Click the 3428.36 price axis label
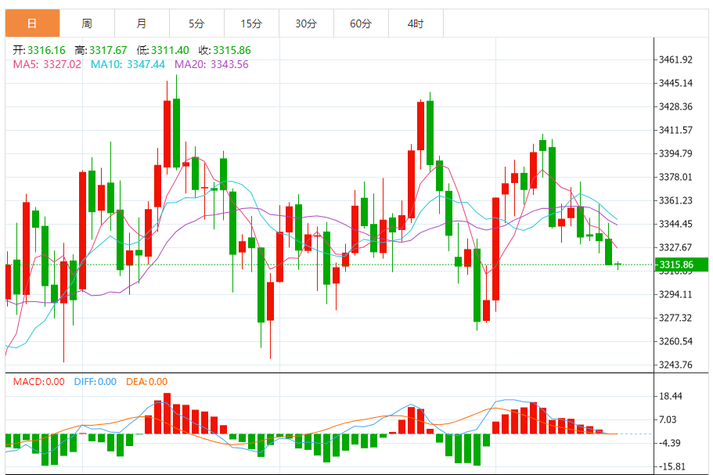 point(675,107)
